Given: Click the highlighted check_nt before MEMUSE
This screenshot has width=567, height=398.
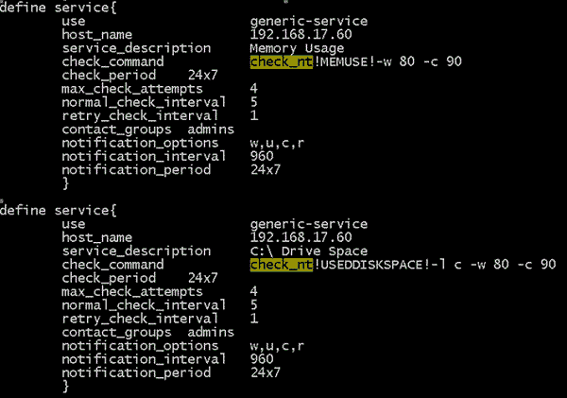Looking at the screenshot, I should (x=281, y=61).
